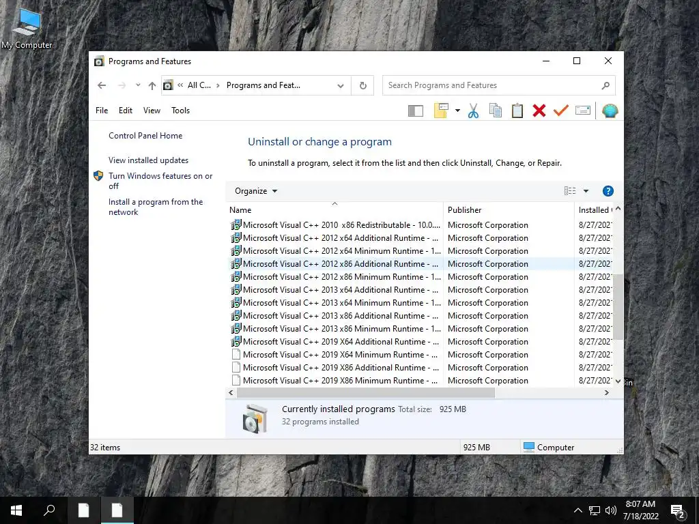
Task: Click the Cut scissors icon
Action: 473,111
